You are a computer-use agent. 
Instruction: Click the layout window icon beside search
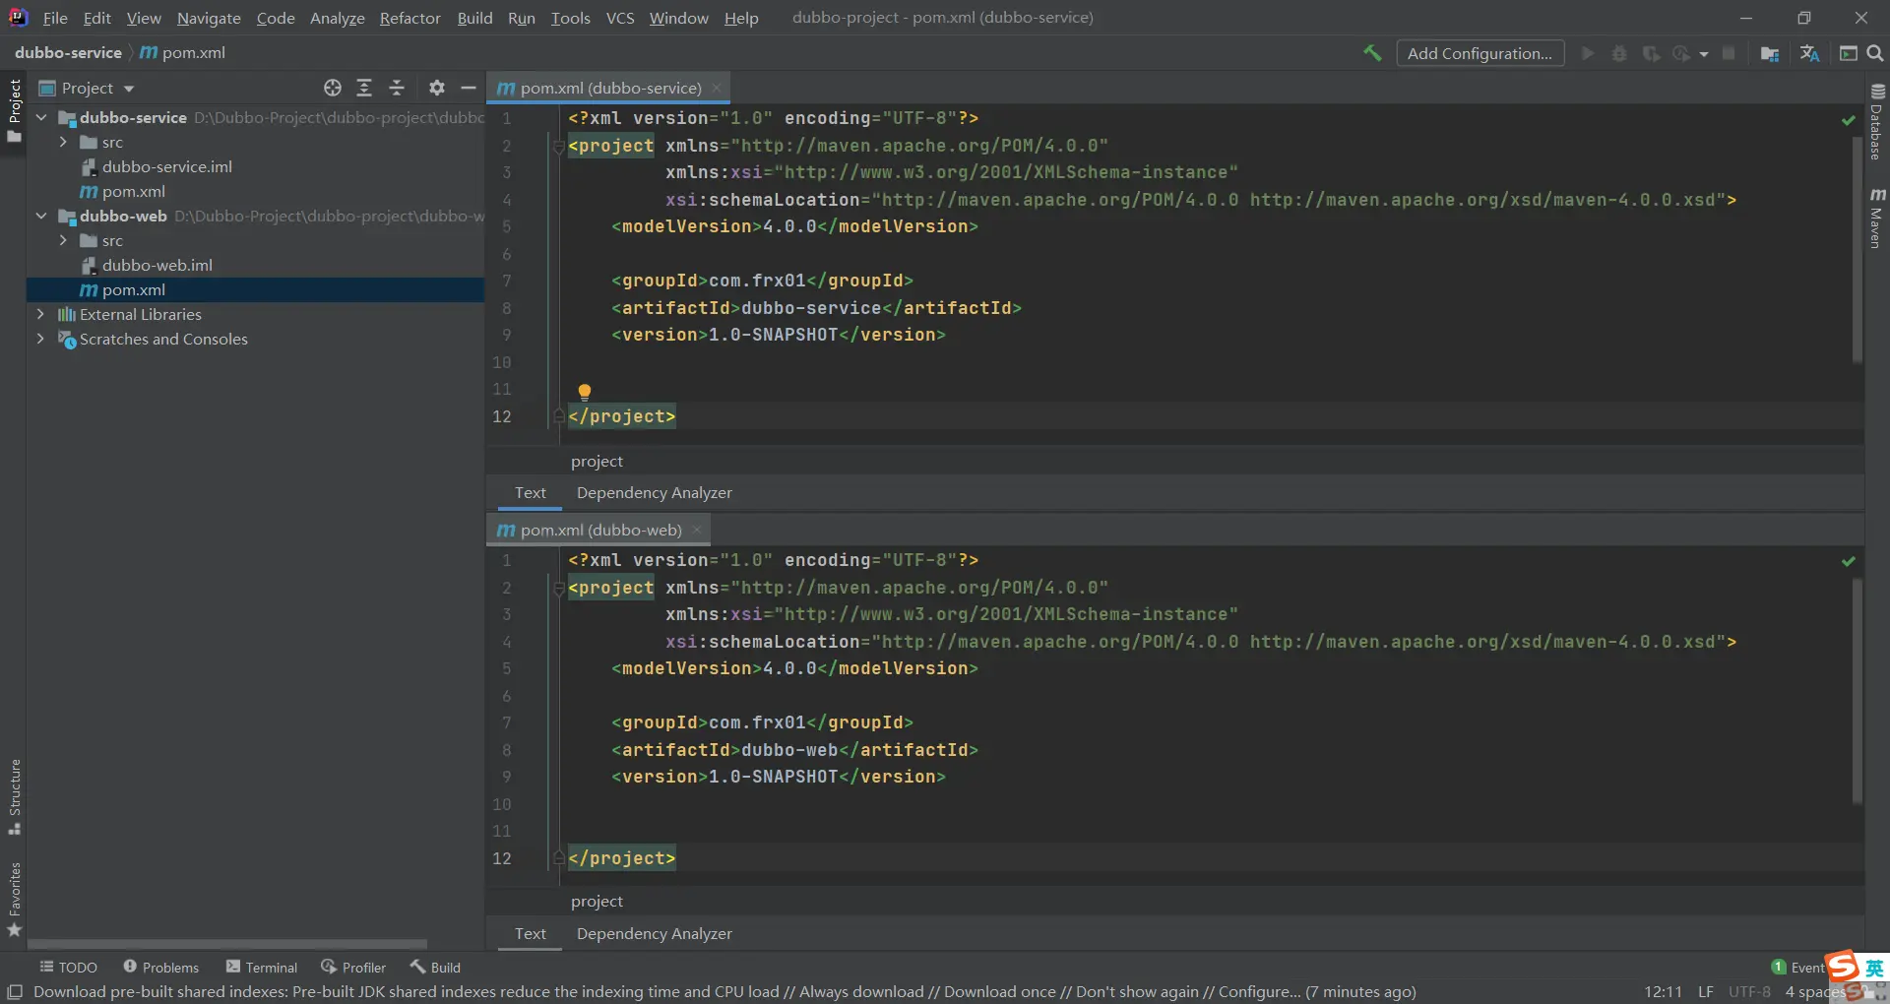(1849, 53)
